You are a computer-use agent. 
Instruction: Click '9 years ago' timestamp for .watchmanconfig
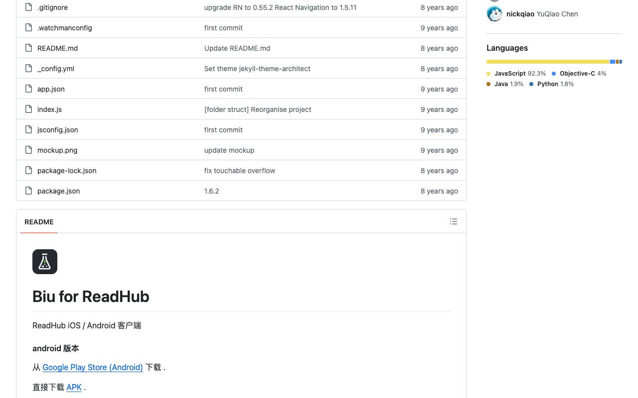coord(439,28)
